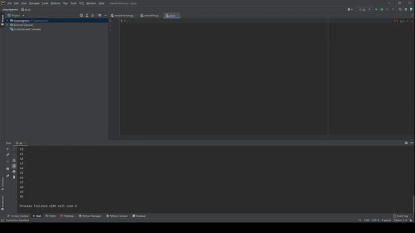
Task: Open the Refactor menu
Action: (56, 3)
